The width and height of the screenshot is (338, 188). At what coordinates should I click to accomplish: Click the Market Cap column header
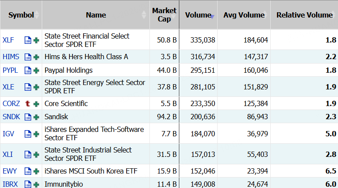tap(164, 15)
